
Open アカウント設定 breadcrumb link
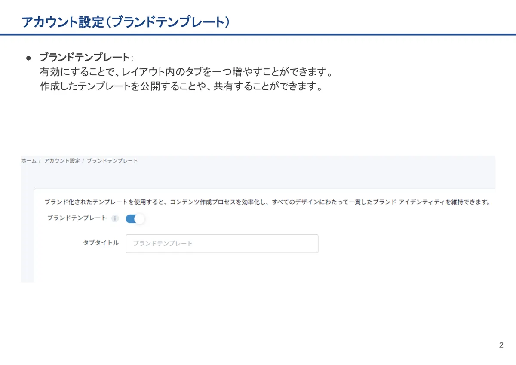pyautogui.click(x=62, y=161)
